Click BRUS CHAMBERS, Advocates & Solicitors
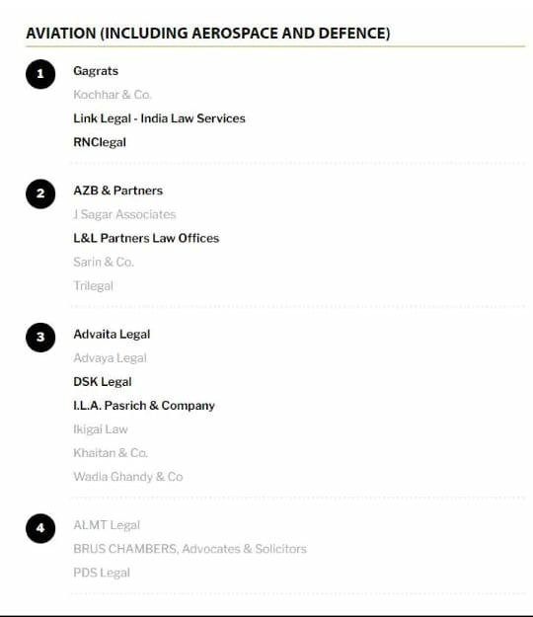533x617 pixels. pyautogui.click(x=190, y=549)
